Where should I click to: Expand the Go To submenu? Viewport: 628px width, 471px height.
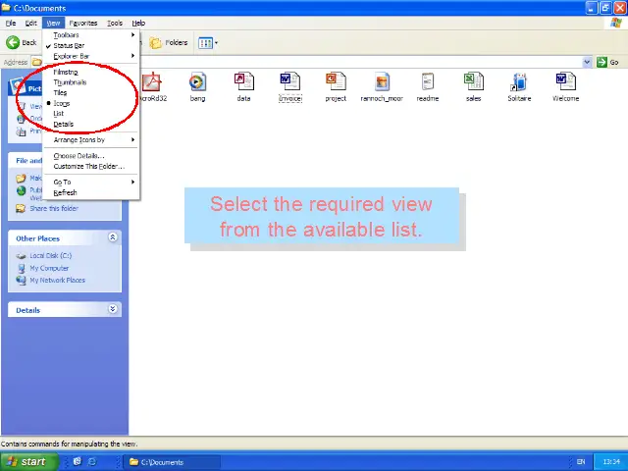[x=91, y=183]
